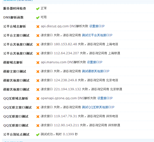Click the orange X icon beside 112.64.234.207
Viewport: 154px width, 142px height.
(x=38, y=53)
